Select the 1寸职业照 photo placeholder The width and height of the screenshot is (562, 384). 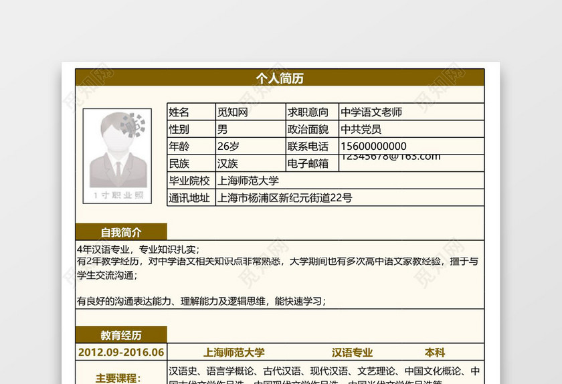[117, 156]
